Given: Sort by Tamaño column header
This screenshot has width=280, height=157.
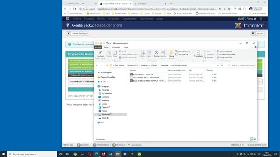Looking at the screenshot, I should tap(210, 71).
